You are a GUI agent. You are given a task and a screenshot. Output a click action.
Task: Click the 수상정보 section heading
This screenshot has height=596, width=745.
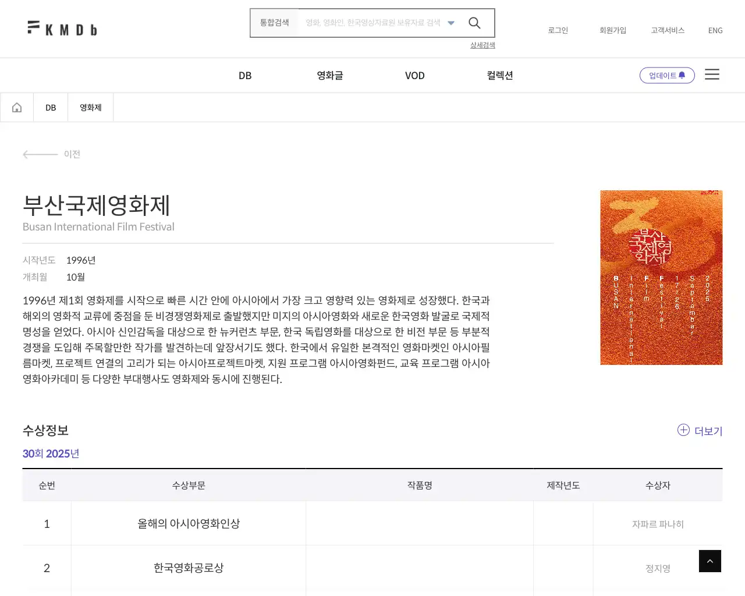45,431
